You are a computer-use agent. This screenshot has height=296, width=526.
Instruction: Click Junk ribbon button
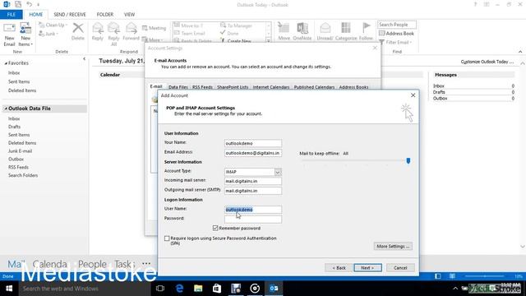pyautogui.click(x=48, y=34)
